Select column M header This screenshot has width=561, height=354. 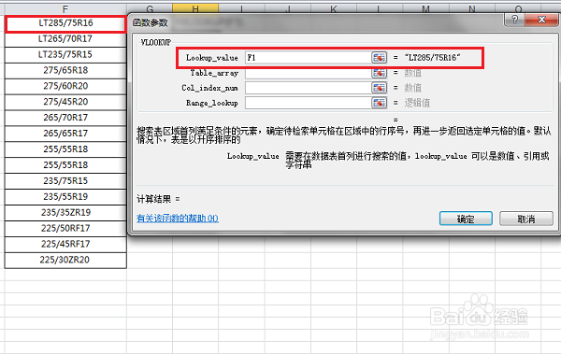[x=425, y=9]
